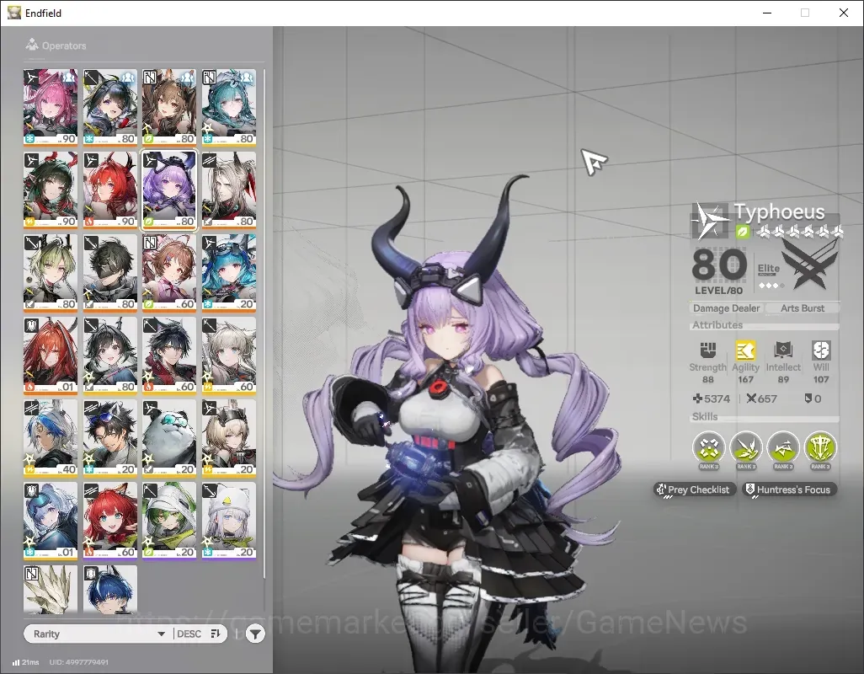
Task: Open the Prey Checklist talent
Action: click(x=694, y=489)
